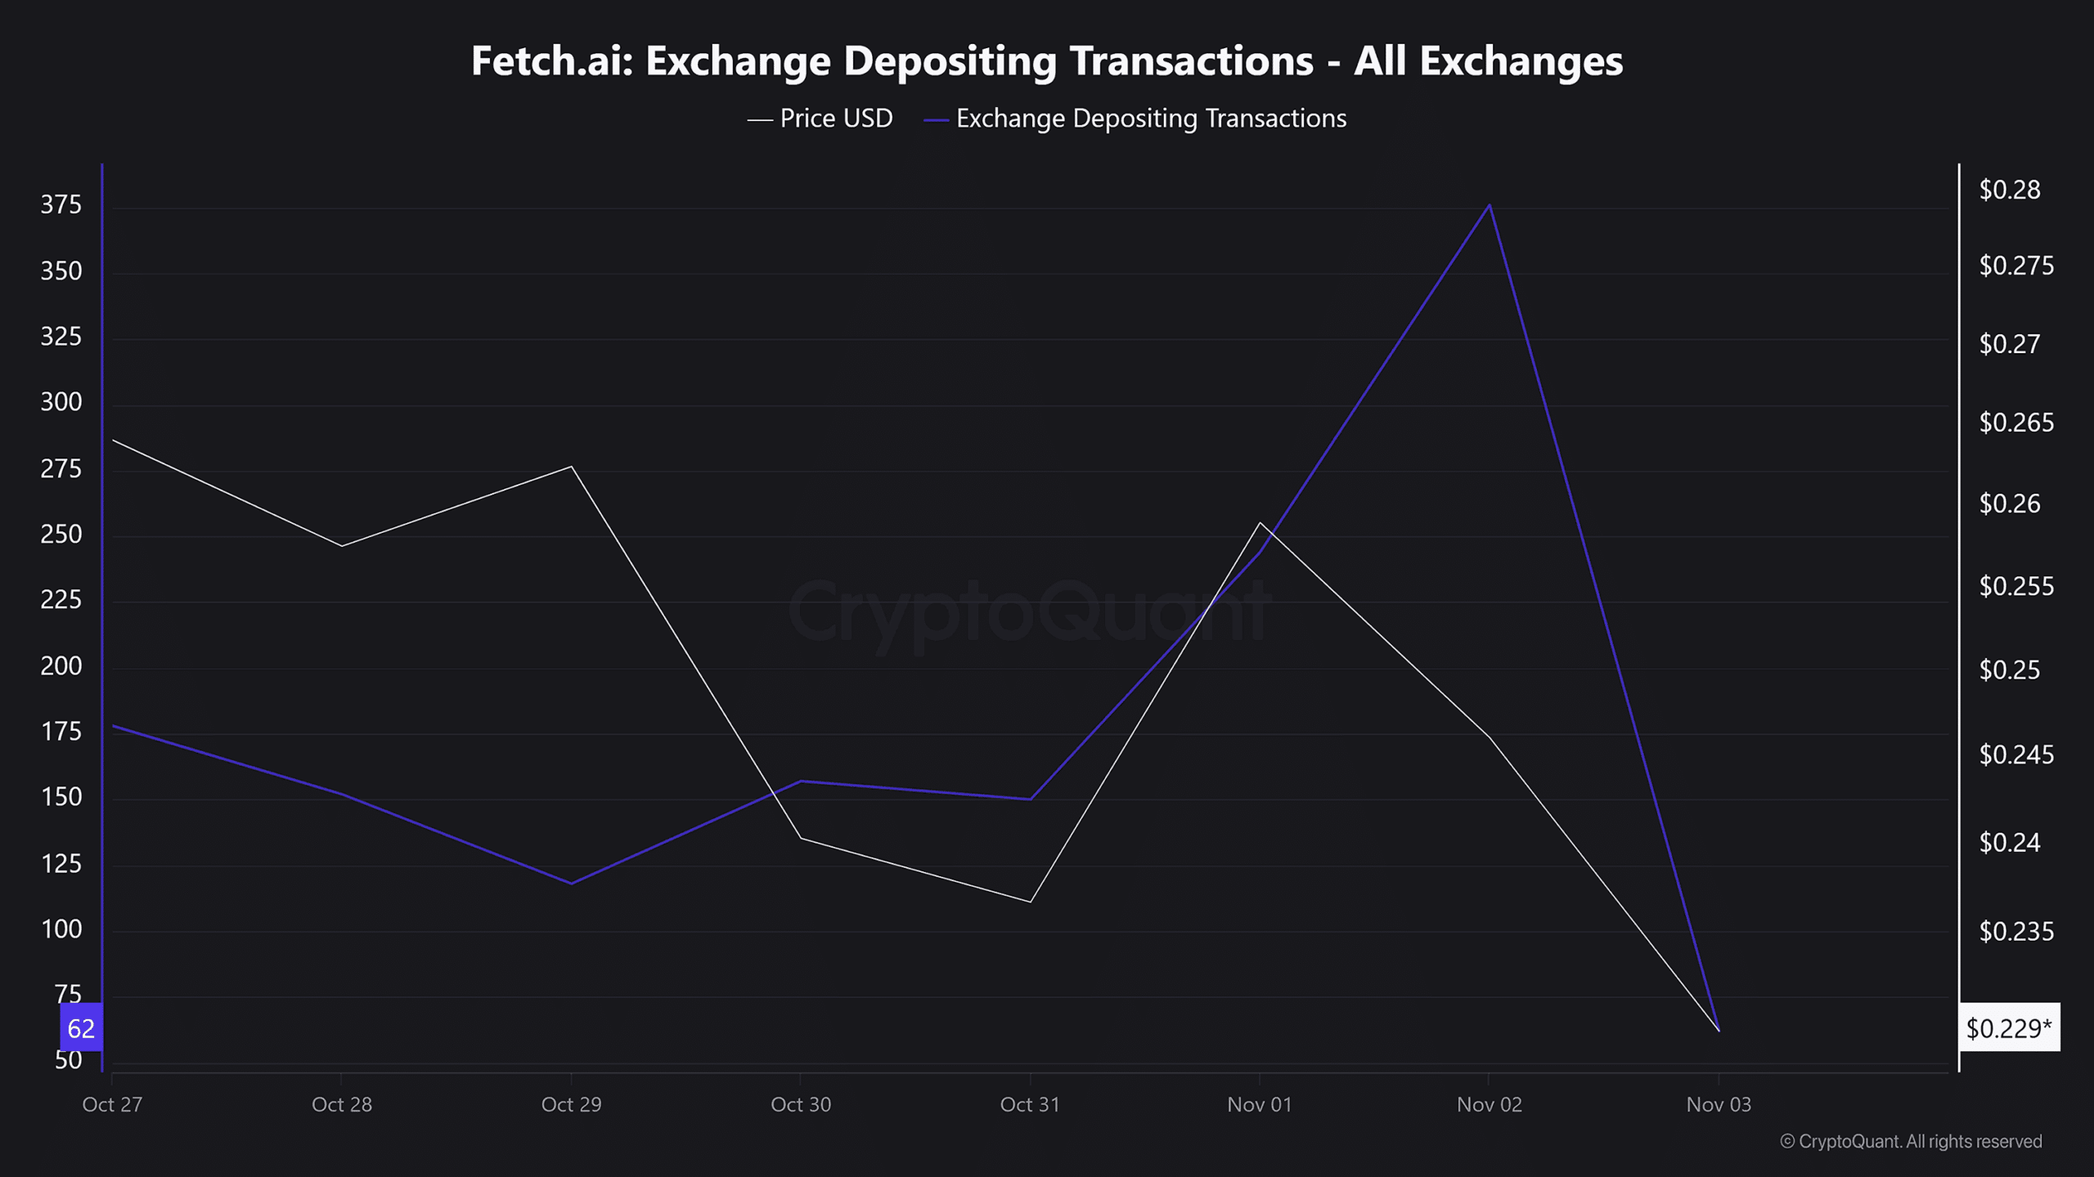Click the $0.229* price badge
Image resolution: width=2094 pixels, height=1177 pixels.
tap(2008, 1027)
